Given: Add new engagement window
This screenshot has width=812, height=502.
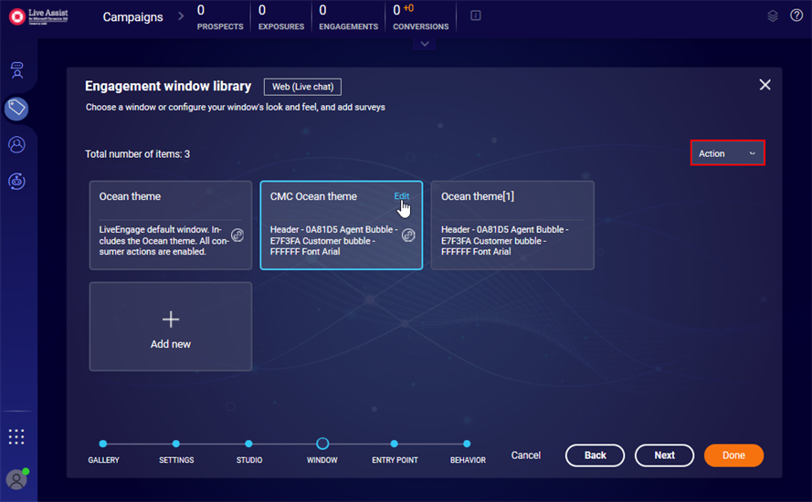Looking at the screenshot, I should tap(171, 327).
